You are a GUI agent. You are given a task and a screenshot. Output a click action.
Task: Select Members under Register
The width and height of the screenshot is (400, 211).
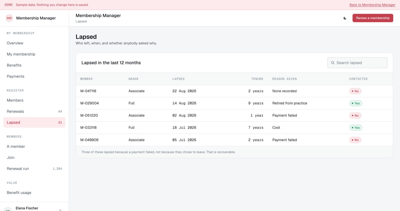pyautogui.click(x=34, y=100)
